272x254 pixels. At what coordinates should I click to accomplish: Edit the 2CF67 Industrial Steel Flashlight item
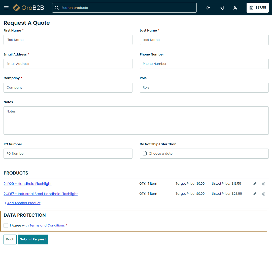pos(255,194)
